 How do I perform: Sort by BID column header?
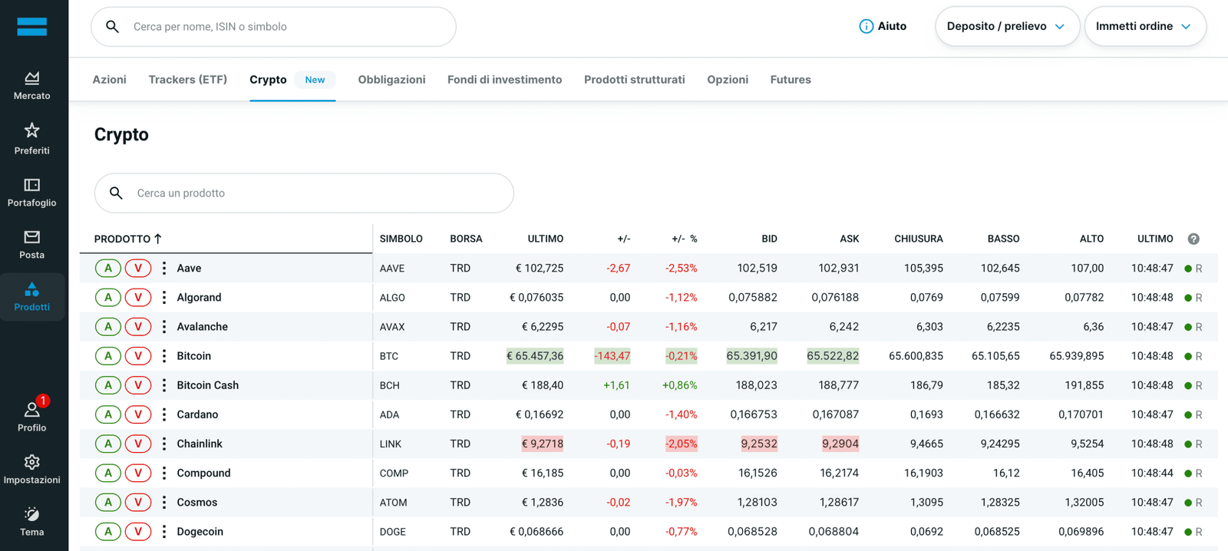pos(769,239)
